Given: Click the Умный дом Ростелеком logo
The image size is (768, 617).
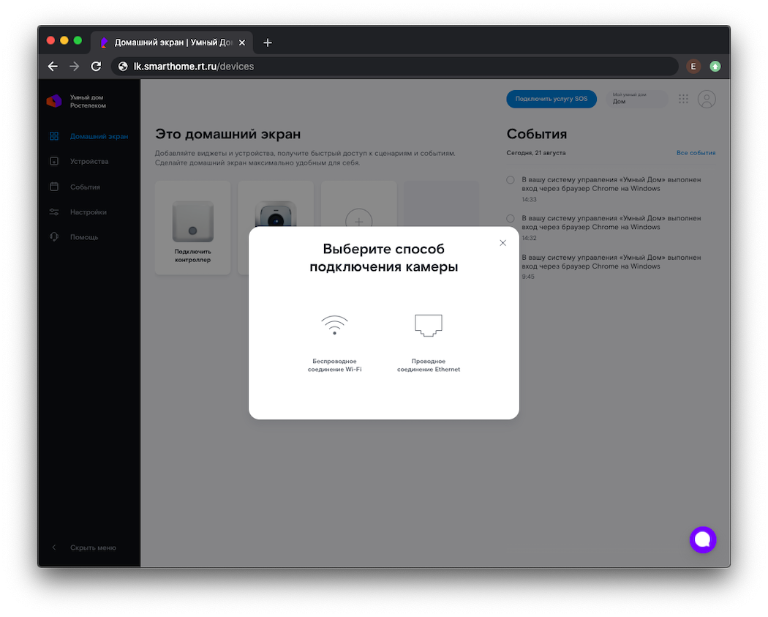Looking at the screenshot, I should tap(55, 101).
